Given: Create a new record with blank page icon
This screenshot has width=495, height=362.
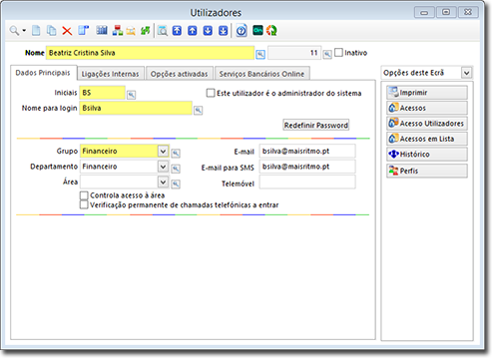Looking at the screenshot, I should coord(36,31).
